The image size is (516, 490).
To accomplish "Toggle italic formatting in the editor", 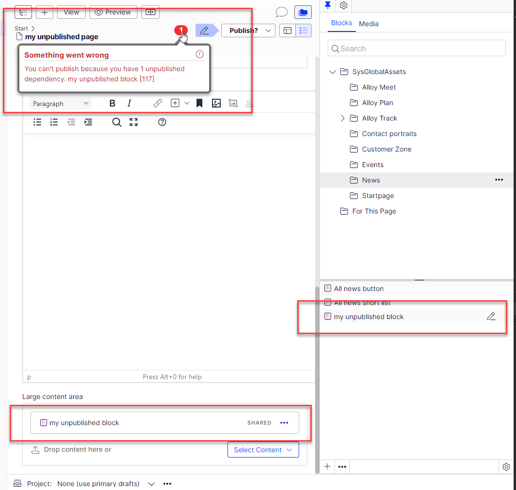I will coord(129,103).
